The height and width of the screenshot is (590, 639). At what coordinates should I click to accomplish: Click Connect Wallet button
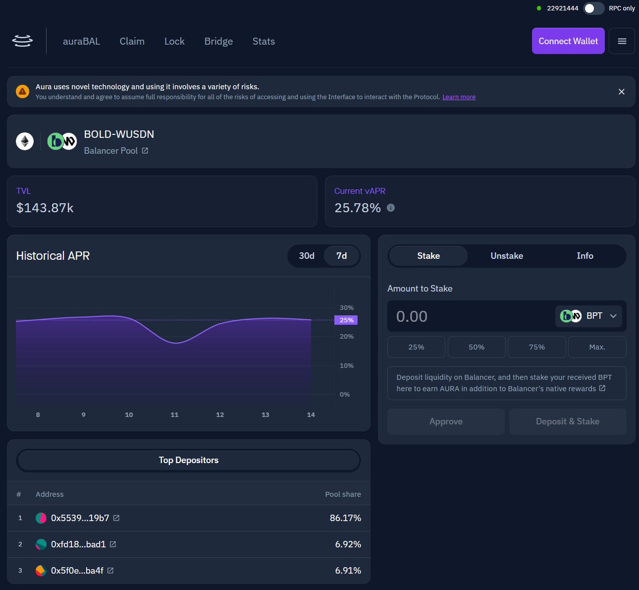568,41
